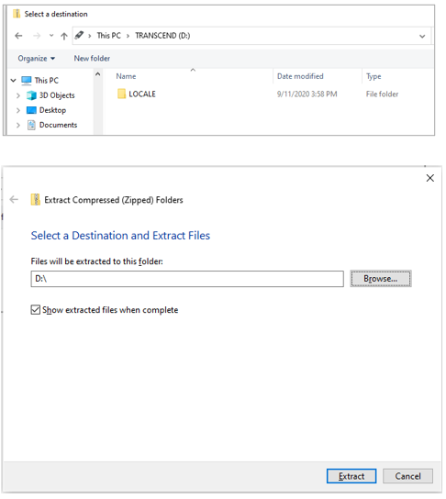
Task: Click the destination folder path field
Action: [187, 279]
